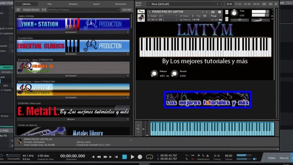This screenshot has height=165, width=293.
Task: Load previous instrument preset arrow
Action: pyautogui.click(x=203, y=12)
